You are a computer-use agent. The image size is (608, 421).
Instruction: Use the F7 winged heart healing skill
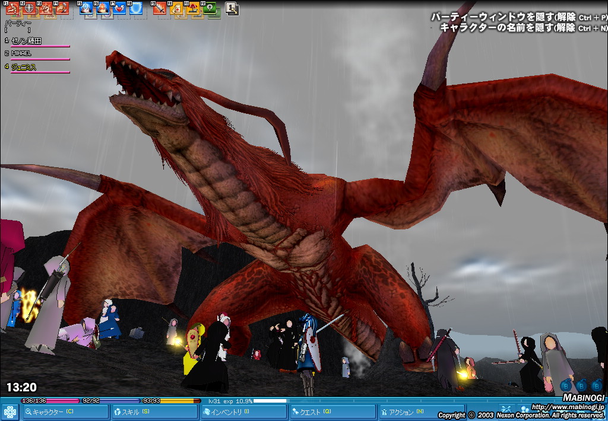click(x=119, y=8)
